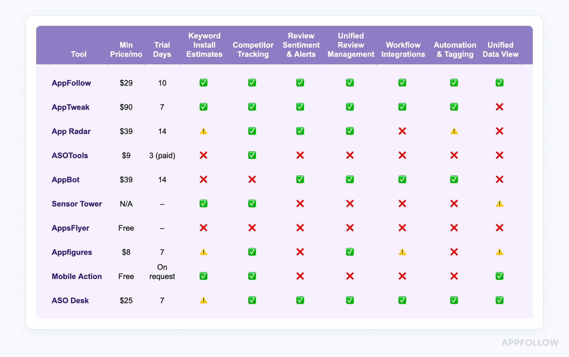Screen dimensions: 569x357
Task: Click AppFollow's green check under Competitor Tracking
Action: click(x=252, y=83)
